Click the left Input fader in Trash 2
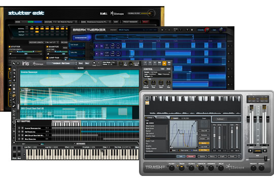This screenshot has width=274, height=182. (x=248, y=119)
